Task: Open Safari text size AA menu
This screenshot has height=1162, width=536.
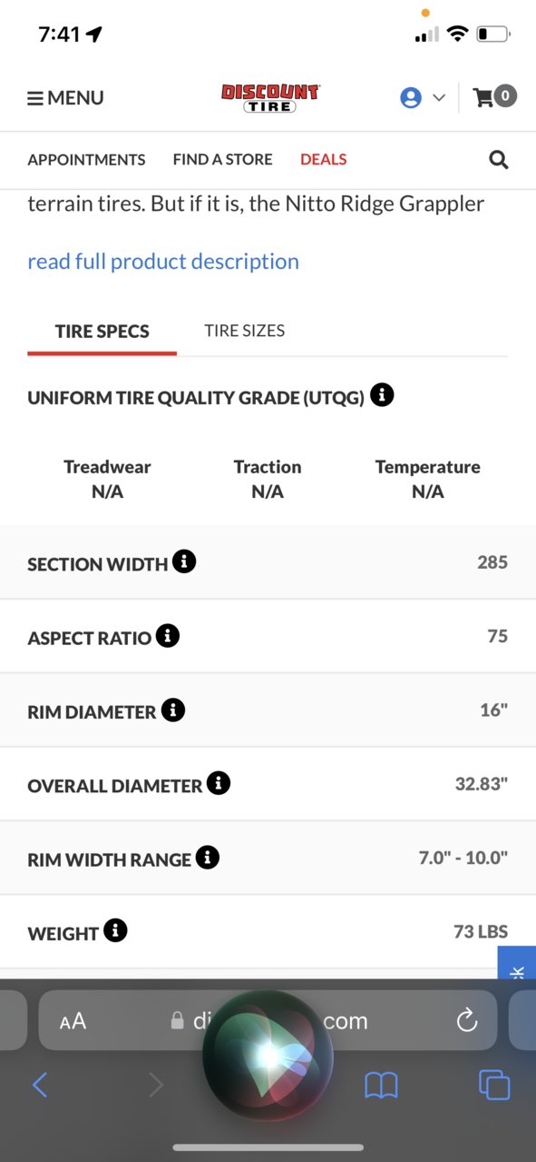Action: (x=73, y=1021)
